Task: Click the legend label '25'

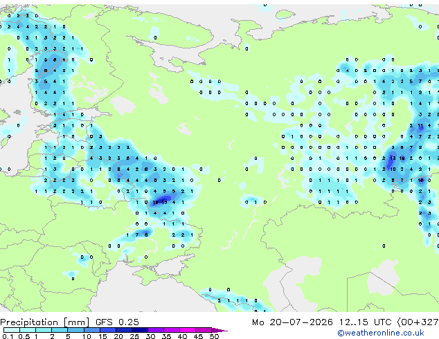Action: coord(134,336)
